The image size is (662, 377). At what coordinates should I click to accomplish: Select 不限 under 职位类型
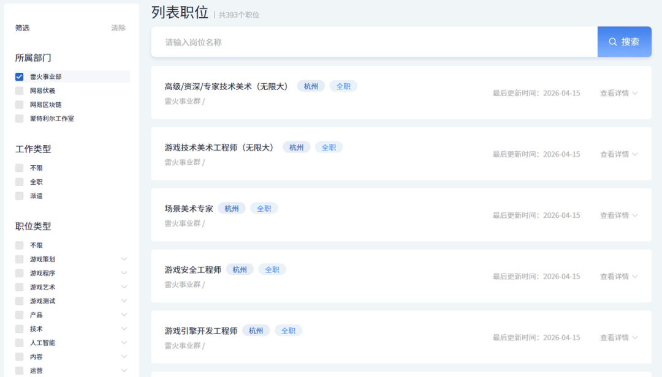click(x=19, y=244)
